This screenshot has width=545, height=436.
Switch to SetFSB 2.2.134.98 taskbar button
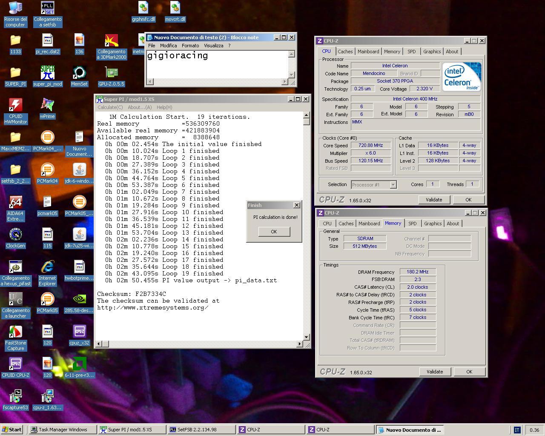[201, 430]
